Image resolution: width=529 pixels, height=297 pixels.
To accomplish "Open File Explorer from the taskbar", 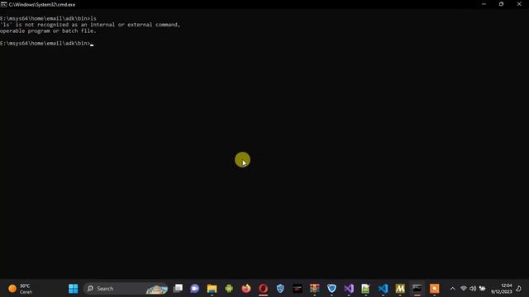I will [212, 289].
